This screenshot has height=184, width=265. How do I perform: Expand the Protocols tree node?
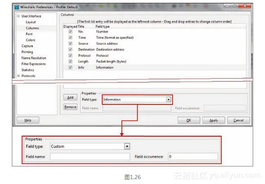18,76
